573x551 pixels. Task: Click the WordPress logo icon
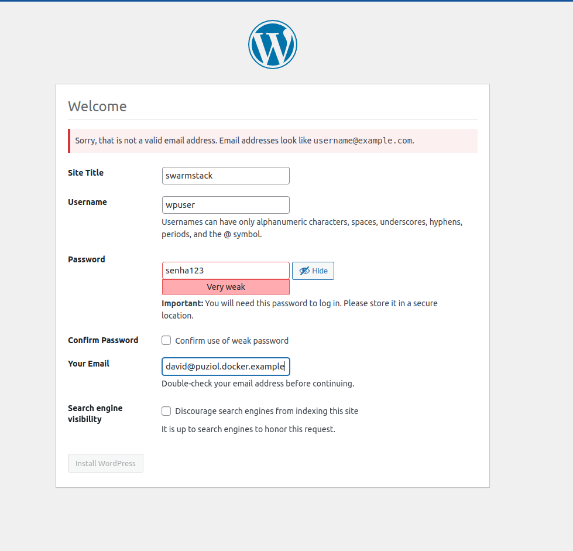pos(272,44)
